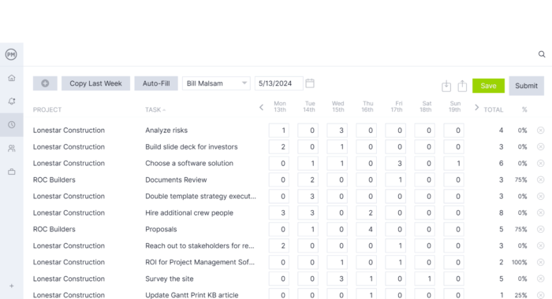Viewport: 552px width, 299px height.
Task: Edit Monday hours for Build slide deck
Action: click(279, 147)
